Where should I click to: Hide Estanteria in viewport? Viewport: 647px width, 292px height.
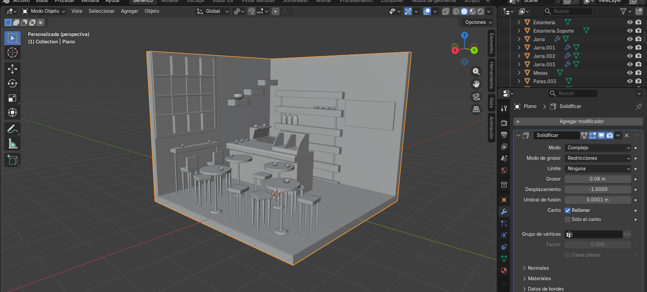[630, 22]
